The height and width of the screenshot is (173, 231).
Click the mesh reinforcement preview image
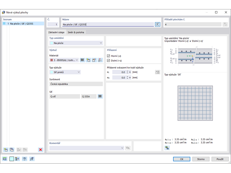tap(195, 103)
